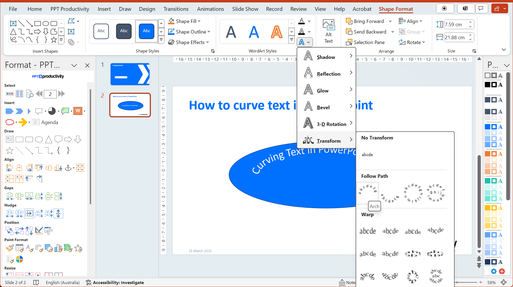The image size is (513, 287).
Task: Click the blue gear settings icon in right pane
Action: tap(494, 271)
